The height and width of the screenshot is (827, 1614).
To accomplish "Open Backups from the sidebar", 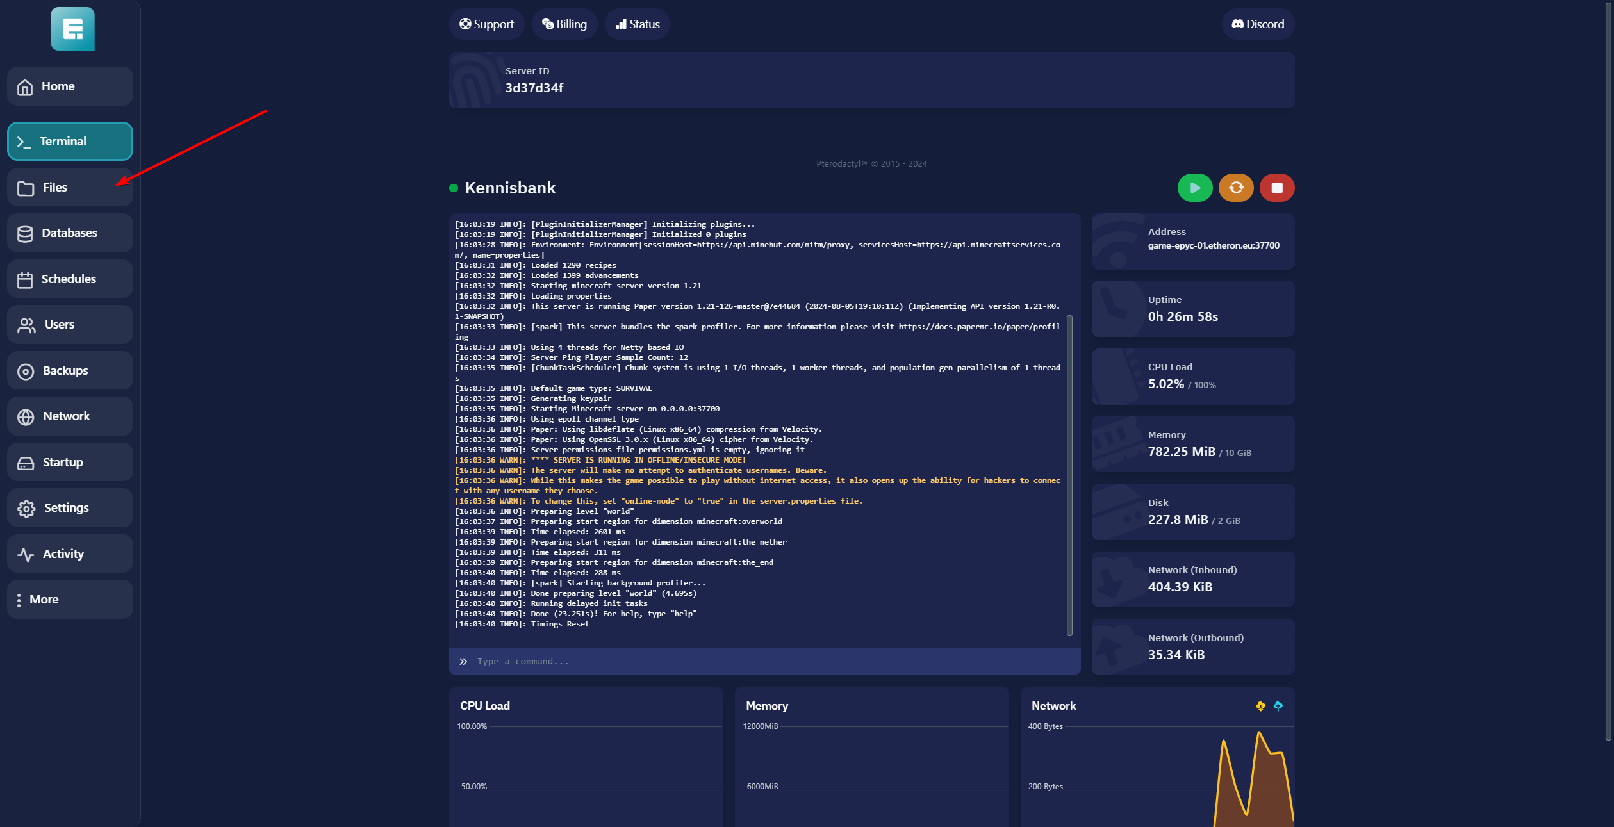I will 70,371.
